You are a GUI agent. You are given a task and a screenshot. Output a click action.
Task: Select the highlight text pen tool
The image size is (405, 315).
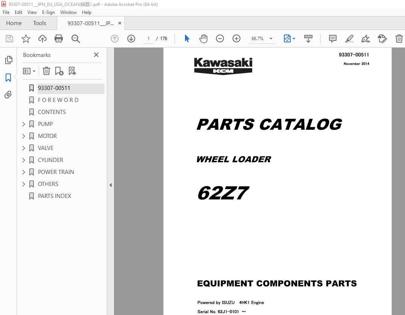click(x=349, y=39)
